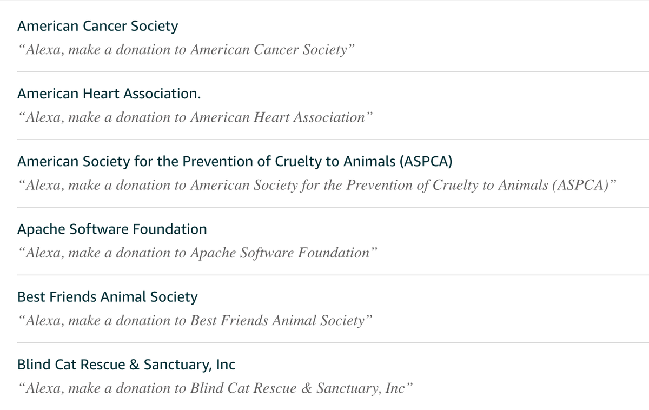The image size is (649, 410).
Task: Select the American Society for Prevention of Cruelty heading
Action: click(234, 162)
